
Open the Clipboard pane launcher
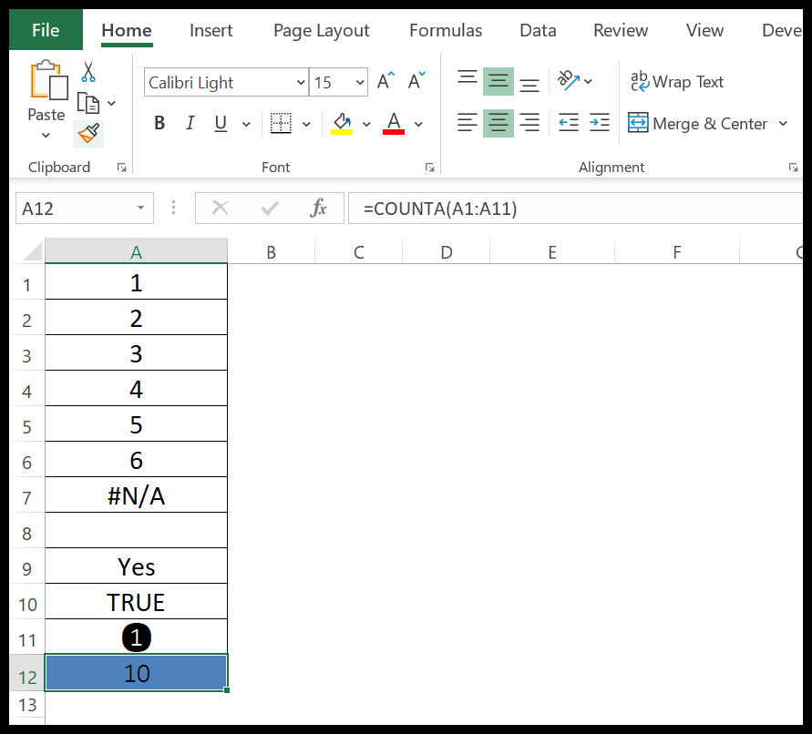[x=122, y=167]
